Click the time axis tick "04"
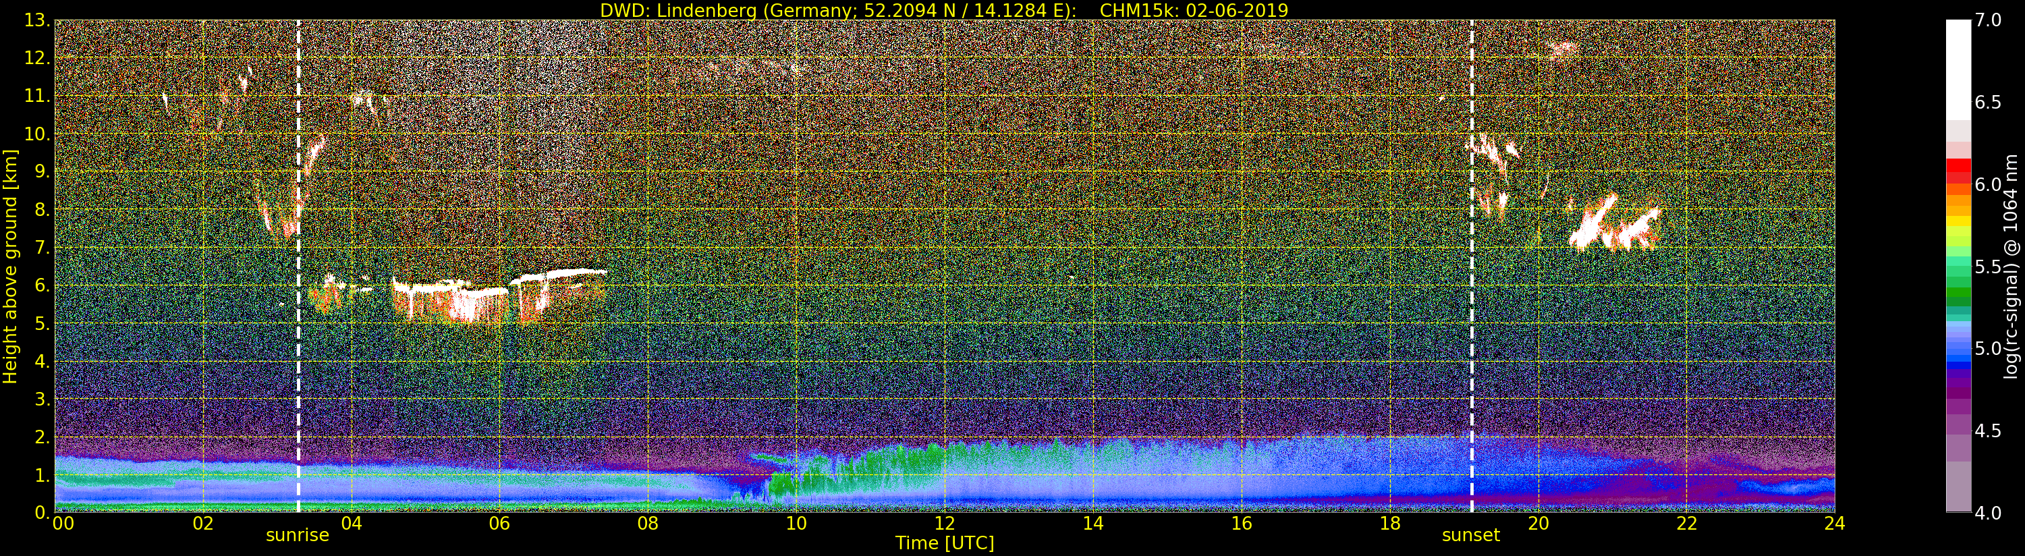The width and height of the screenshot is (2025, 556). point(352,524)
